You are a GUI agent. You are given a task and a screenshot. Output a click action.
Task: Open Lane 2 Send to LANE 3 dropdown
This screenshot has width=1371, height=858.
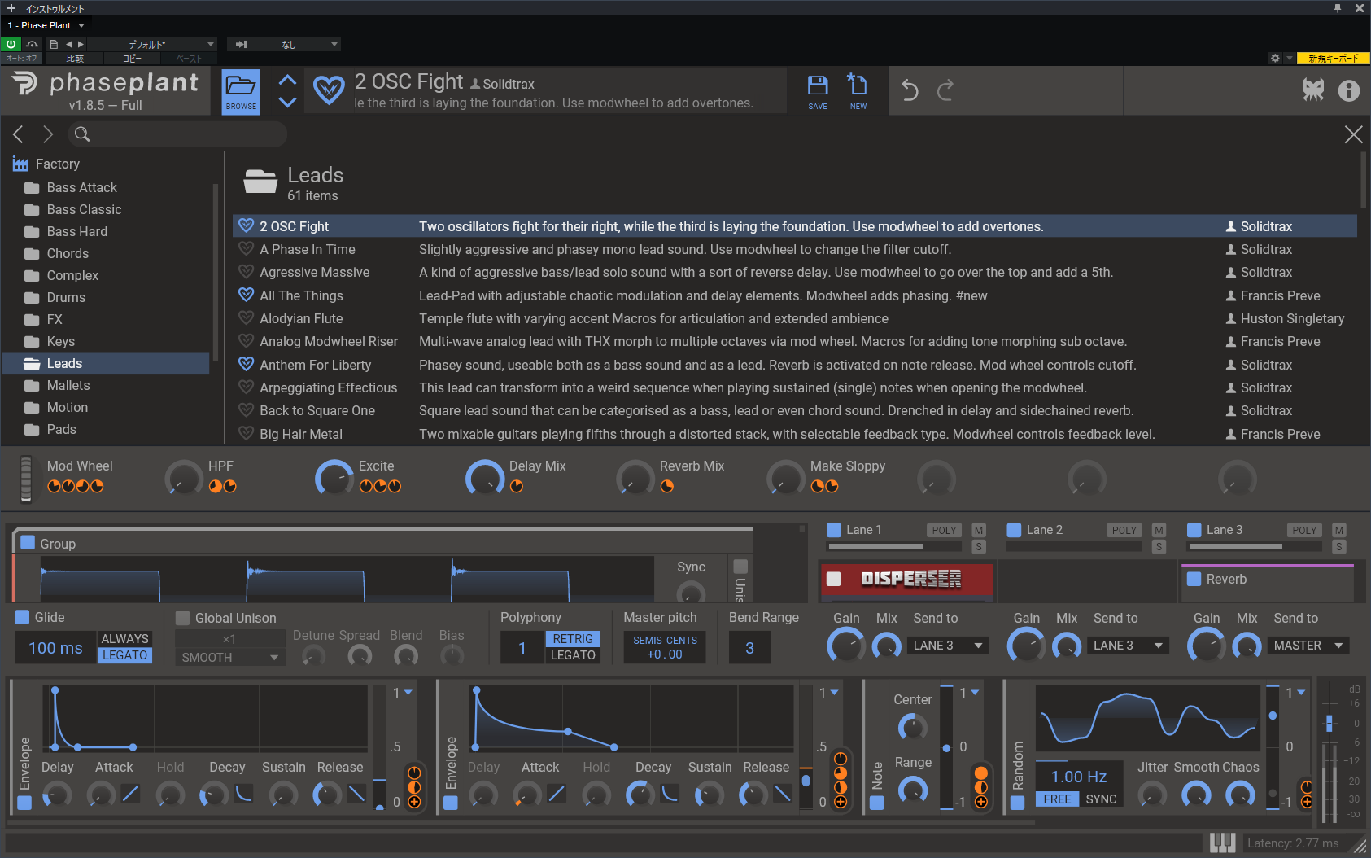[x=1128, y=646]
